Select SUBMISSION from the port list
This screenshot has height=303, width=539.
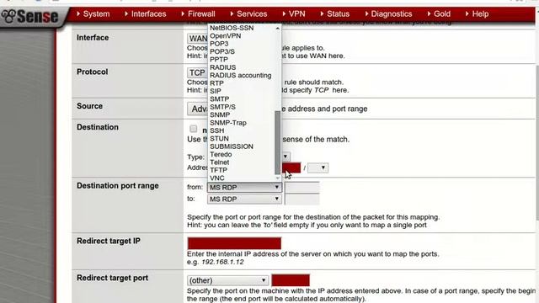[232, 146]
